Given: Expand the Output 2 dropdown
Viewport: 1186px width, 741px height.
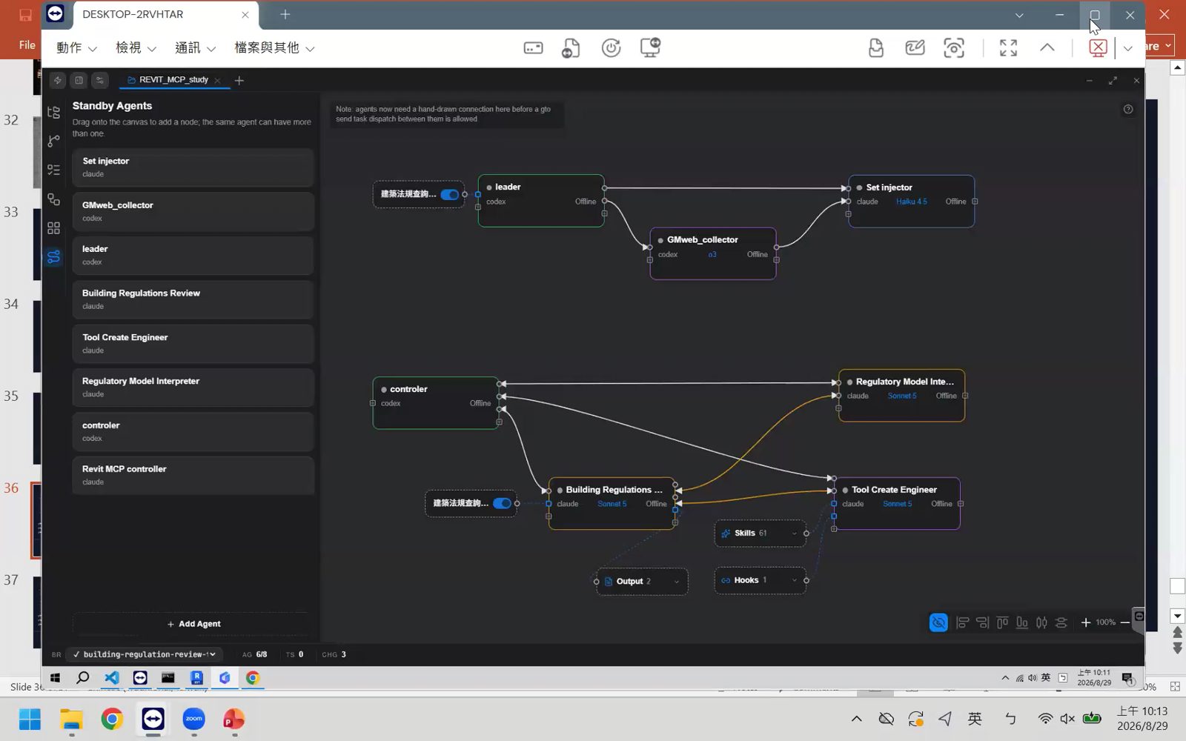Looking at the screenshot, I should 677,582.
